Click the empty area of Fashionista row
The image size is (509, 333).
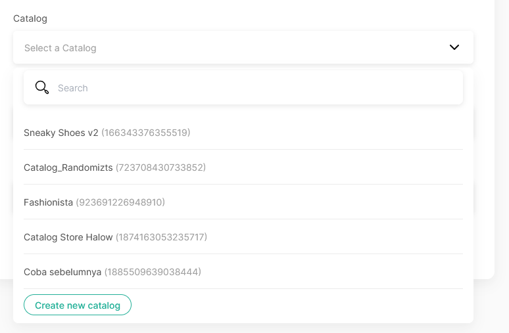point(316,202)
